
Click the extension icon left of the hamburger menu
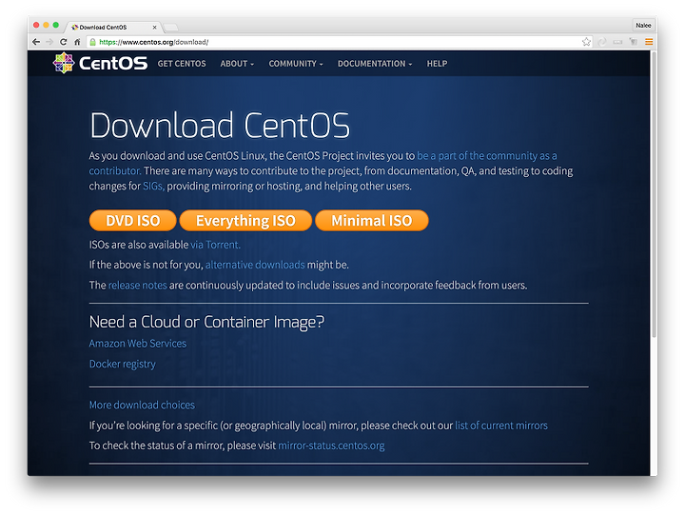click(x=633, y=42)
